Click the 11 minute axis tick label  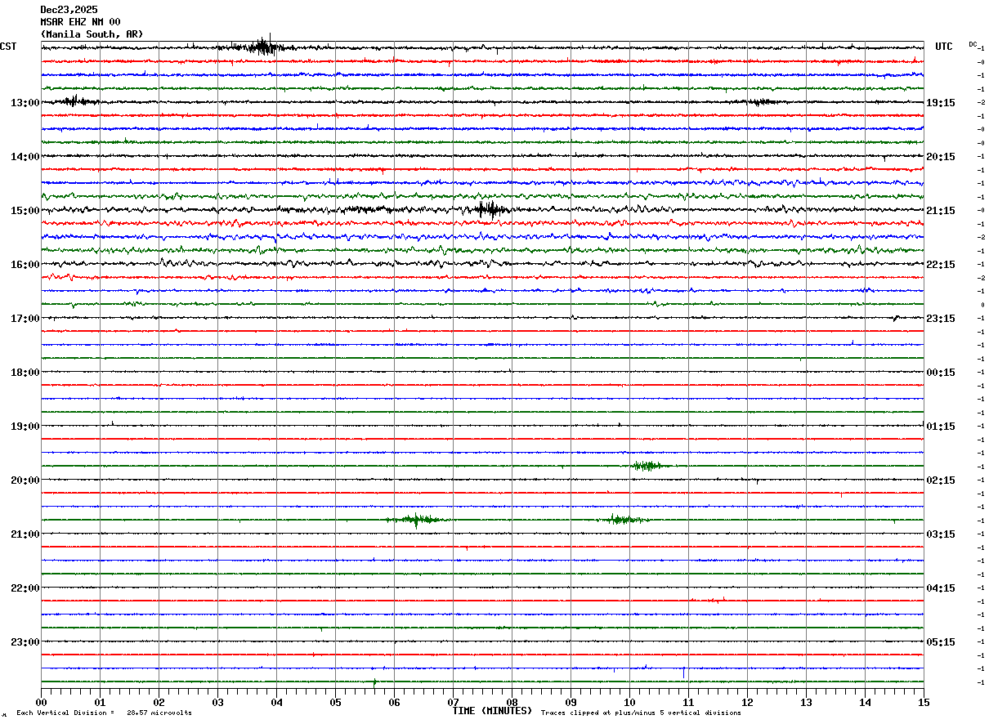[x=688, y=702]
